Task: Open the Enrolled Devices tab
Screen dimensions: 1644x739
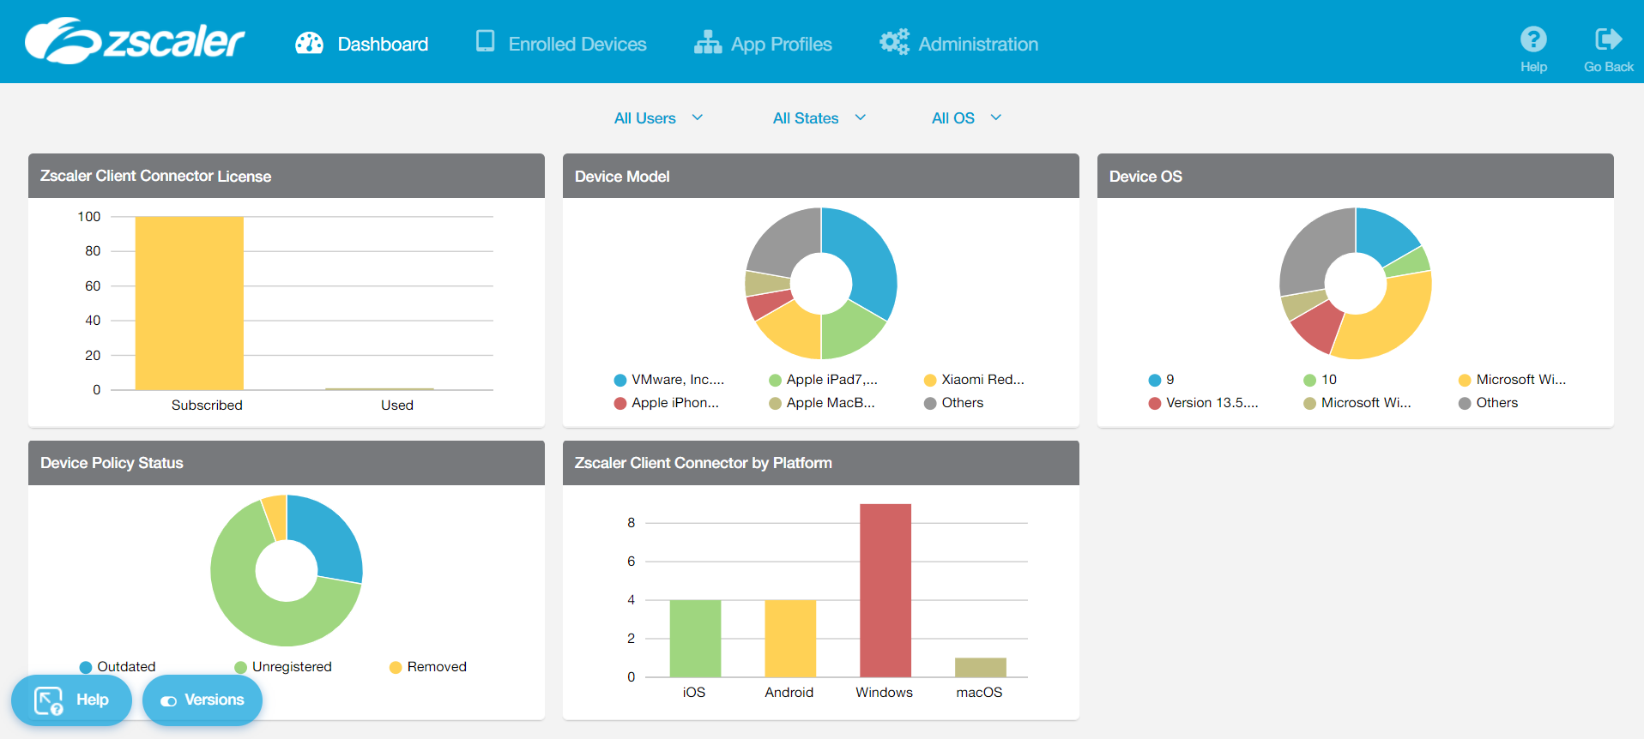Action: 561,44
